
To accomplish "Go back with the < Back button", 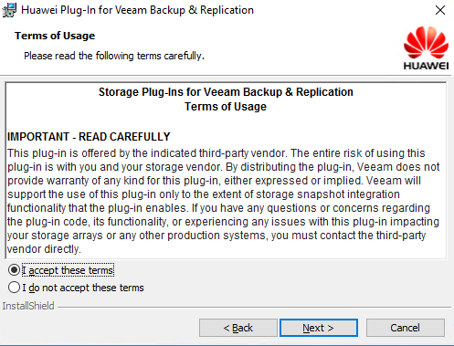I will [x=238, y=328].
